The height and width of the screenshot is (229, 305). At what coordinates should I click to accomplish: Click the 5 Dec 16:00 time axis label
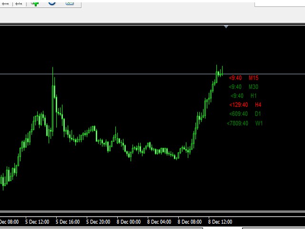click(68, 222)
